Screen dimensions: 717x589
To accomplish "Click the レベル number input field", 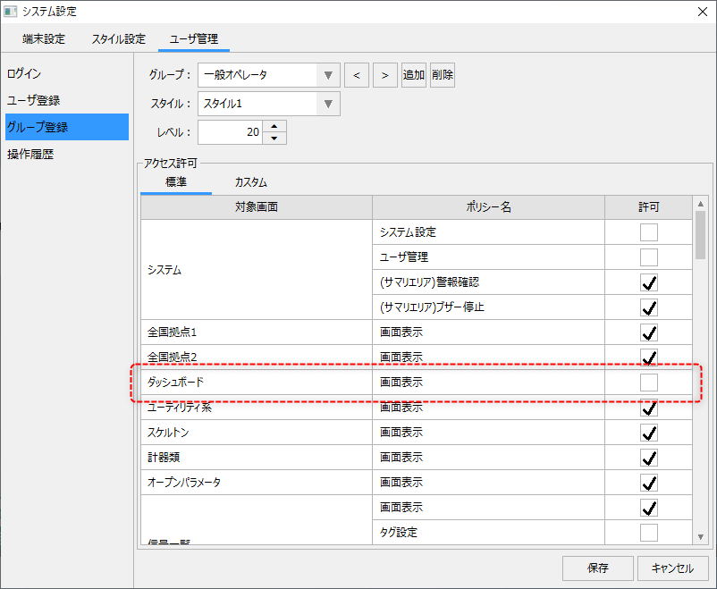I will (231, 132).
